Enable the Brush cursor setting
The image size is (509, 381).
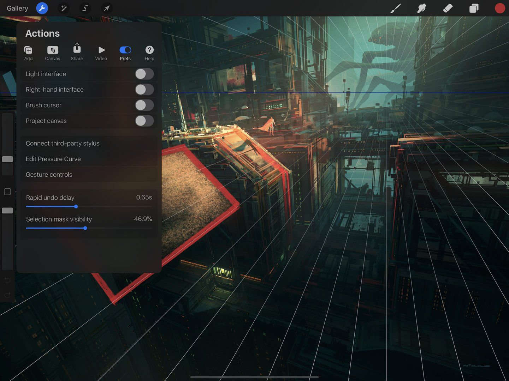point(144,105)
